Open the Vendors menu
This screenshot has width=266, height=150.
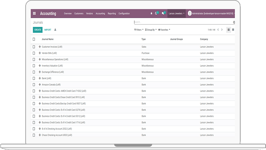89,13
